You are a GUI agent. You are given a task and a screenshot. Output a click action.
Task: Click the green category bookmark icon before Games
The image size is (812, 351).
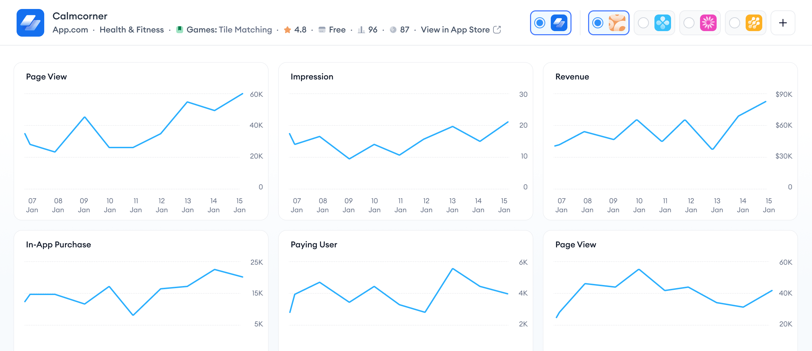(180, 30)
